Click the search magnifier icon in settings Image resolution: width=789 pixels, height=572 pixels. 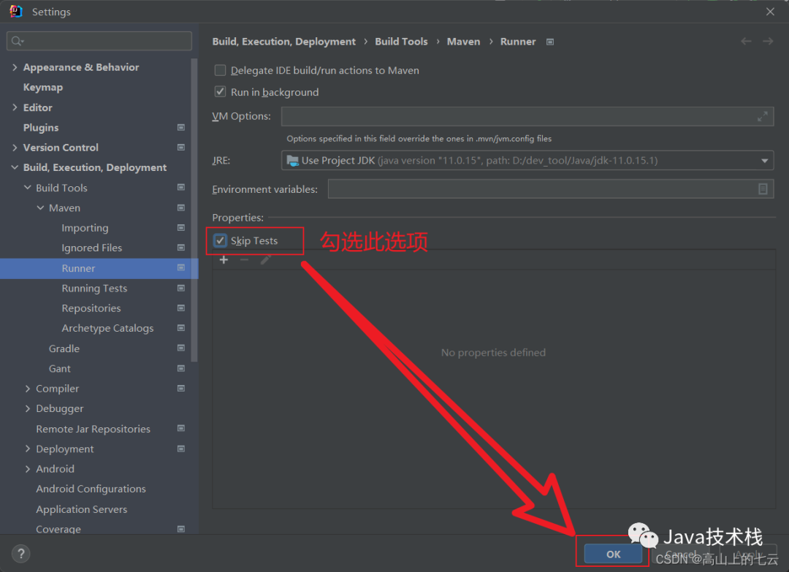coord(17,41)
